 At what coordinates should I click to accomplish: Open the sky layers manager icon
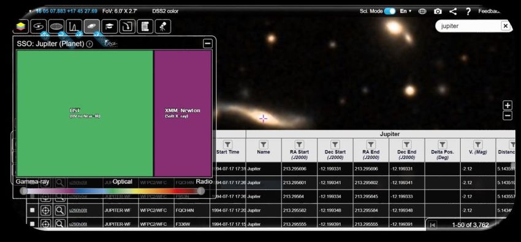21,26
